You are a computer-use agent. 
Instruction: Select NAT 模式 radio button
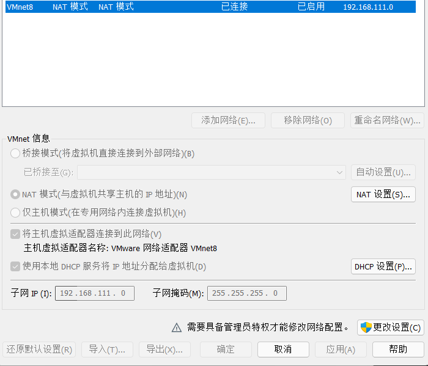15,195
